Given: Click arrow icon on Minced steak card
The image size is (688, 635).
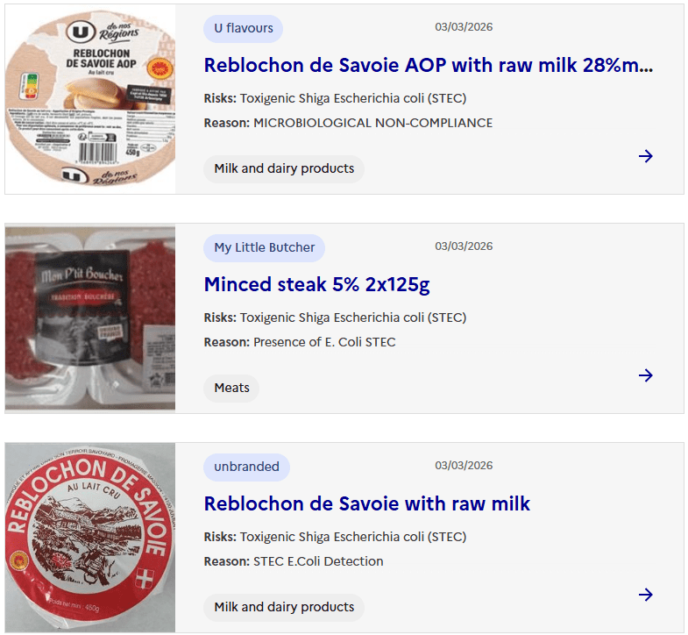Looking at the screenshot, I should pos(646,375).
